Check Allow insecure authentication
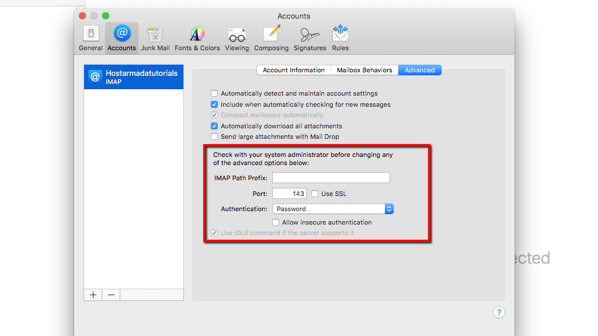 tap(276, 222)
